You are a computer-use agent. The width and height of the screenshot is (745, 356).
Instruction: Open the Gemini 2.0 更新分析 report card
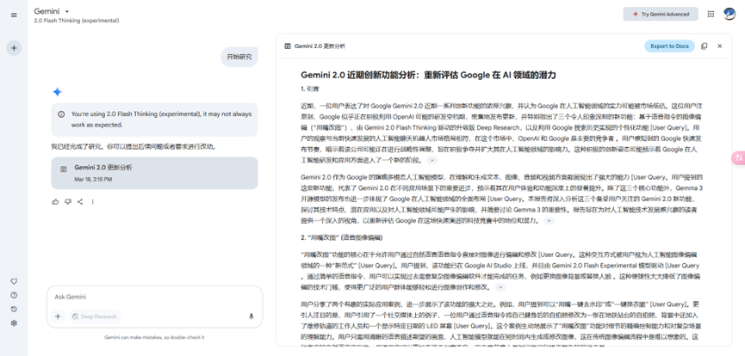point(154,173)
